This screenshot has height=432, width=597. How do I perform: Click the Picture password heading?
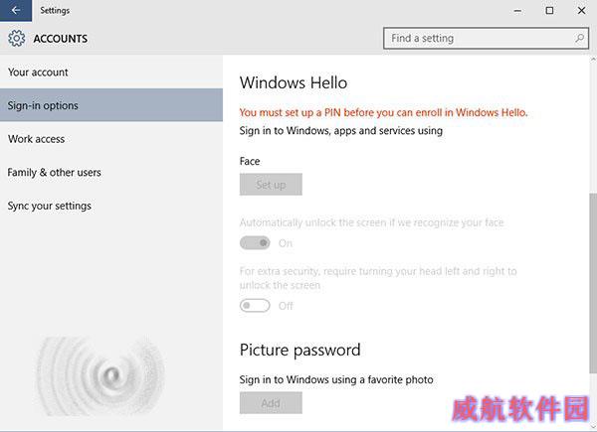tap(300, 350)
